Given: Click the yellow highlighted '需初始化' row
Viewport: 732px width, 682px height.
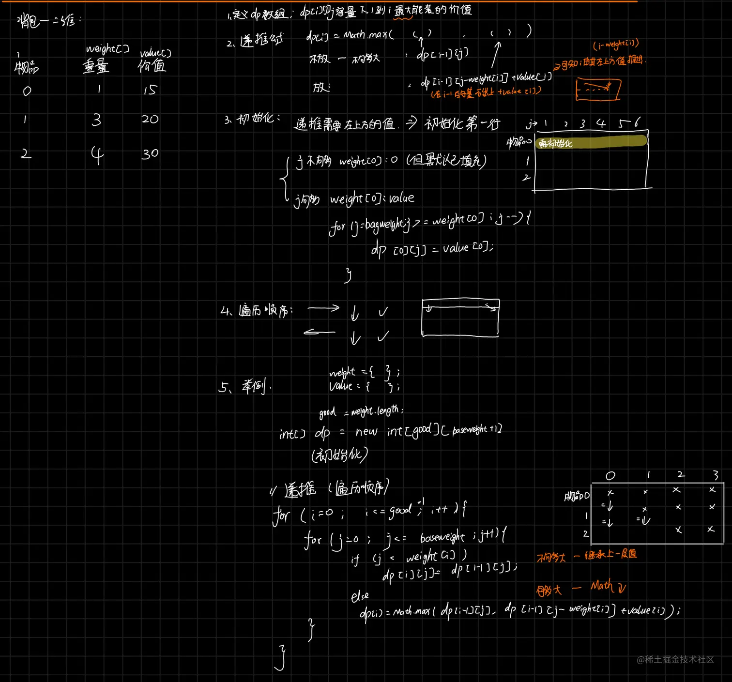Looking at the screenshot, I should tap(591, 142).
